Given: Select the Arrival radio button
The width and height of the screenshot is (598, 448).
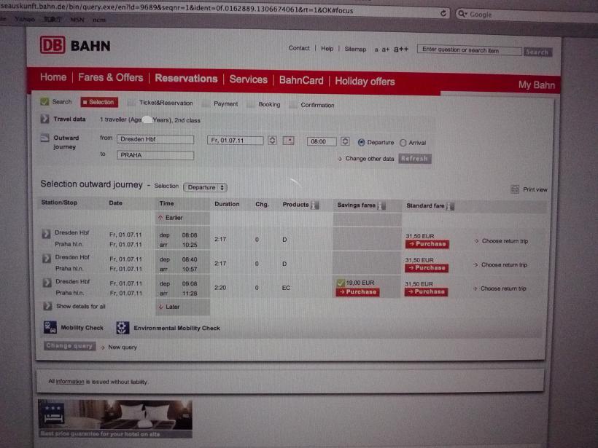Looking at the screenshot, I should pos(403,143).
